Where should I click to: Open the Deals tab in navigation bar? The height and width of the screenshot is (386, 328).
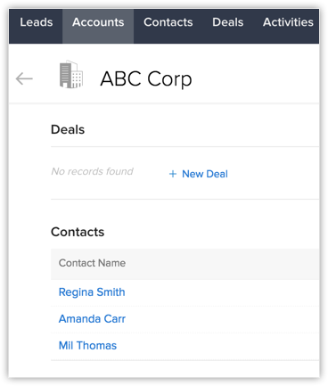[228, 22]
